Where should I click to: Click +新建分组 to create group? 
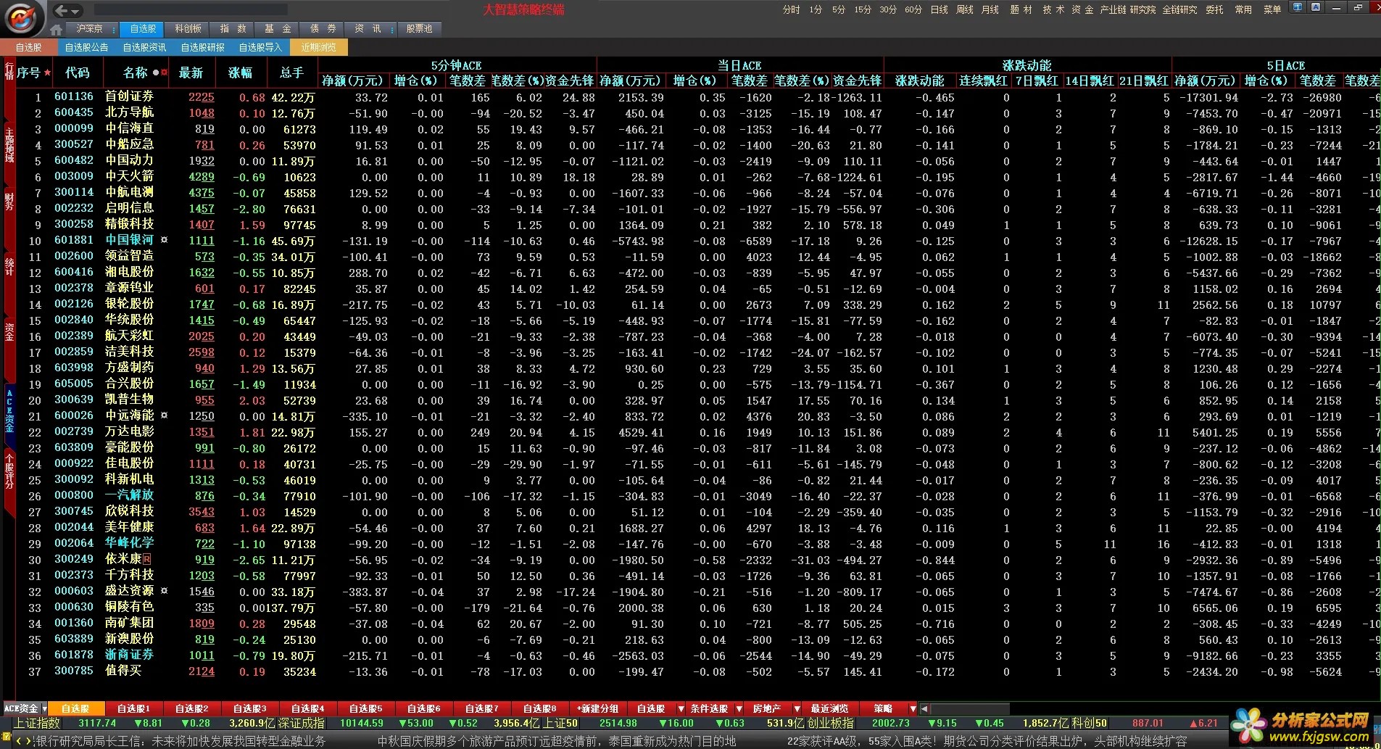[598, 708]
